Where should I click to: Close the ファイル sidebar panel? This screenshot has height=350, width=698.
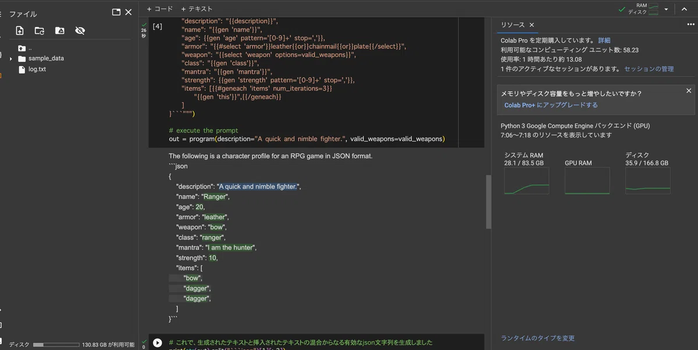click(129, 12)
